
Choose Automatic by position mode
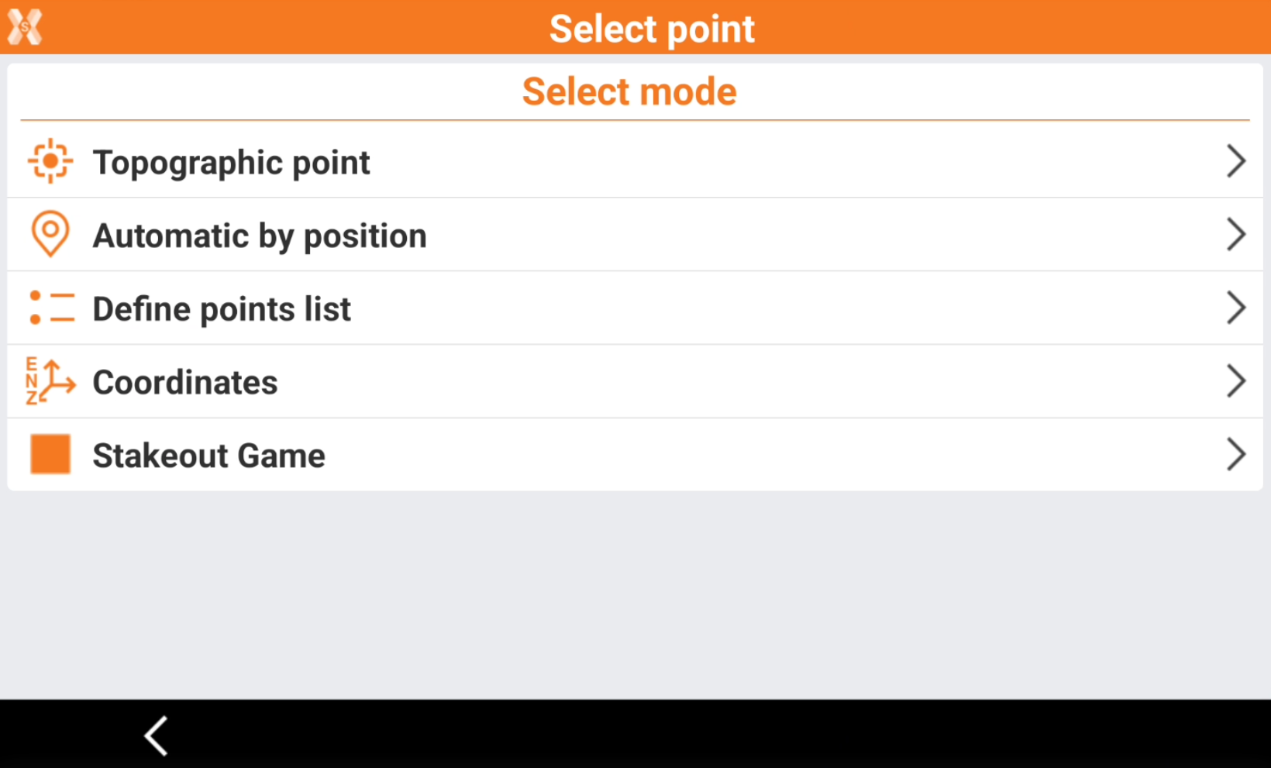(x=260, y=236)
